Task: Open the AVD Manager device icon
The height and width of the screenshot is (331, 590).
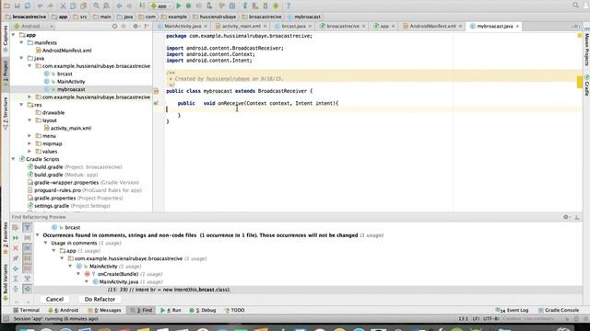Action: click(255, 6)
